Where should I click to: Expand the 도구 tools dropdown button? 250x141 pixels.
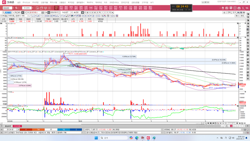pyautogui.click(x=234, y=12)
